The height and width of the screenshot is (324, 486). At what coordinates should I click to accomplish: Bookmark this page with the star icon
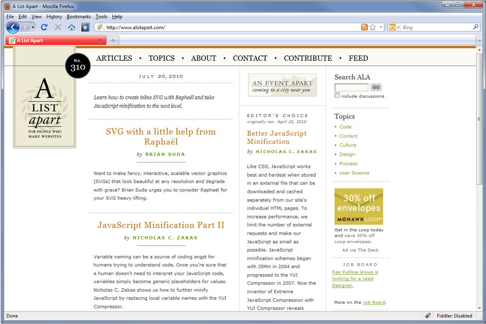point(373,27)
